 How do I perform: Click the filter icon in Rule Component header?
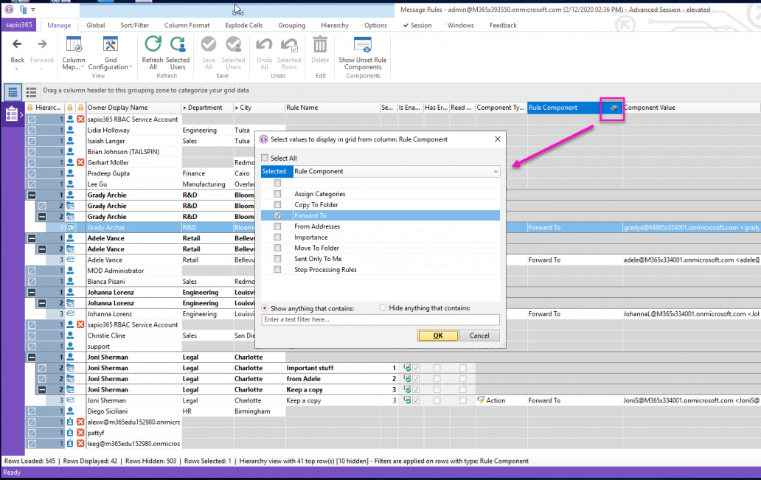pos(614,108)
